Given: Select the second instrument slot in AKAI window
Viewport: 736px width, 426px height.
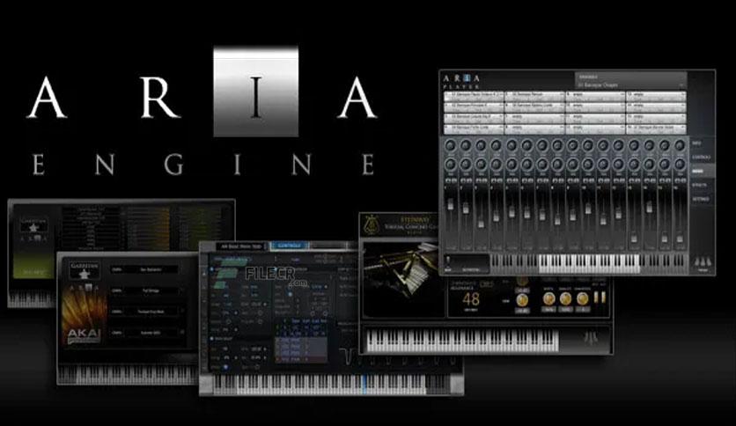Looking at the screenshot, I should [144, 290].
